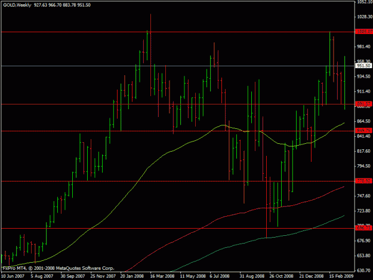
Task: Click the GOLD,Weekly chart title text
Action: coord(17,5)
